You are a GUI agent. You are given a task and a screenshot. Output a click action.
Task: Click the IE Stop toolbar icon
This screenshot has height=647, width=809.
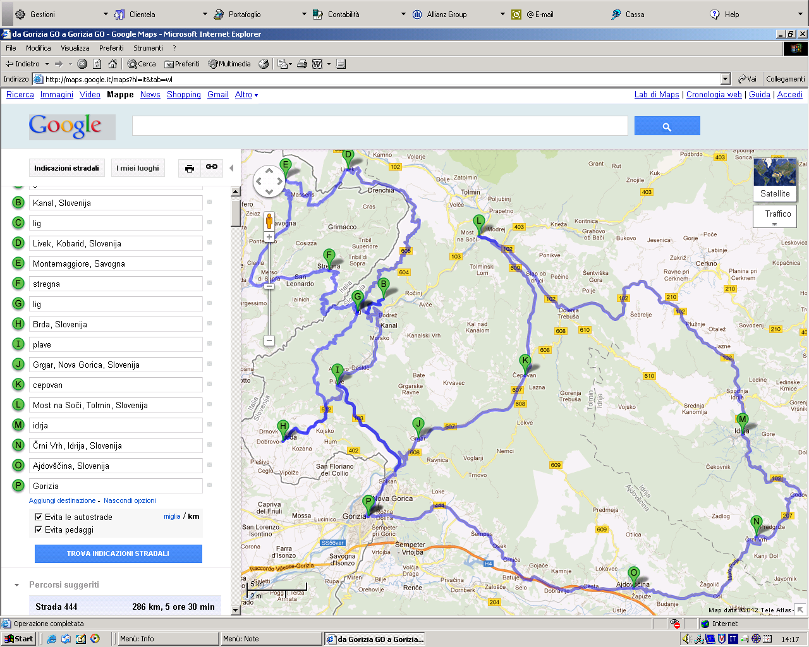click(x=82, y=64)
